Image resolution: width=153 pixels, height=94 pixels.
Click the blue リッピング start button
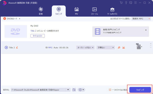click(x=140, y=90)
